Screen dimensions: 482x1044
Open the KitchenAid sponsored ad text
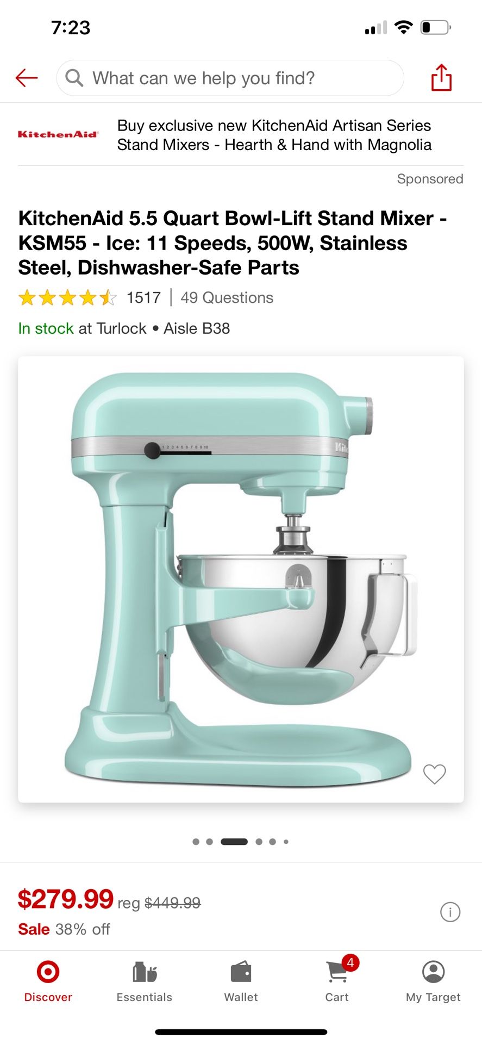(x=274, y=135)
